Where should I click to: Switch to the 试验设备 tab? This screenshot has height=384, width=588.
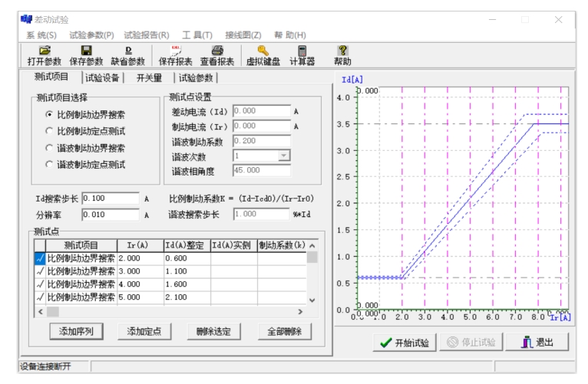click(x=104, y=77)
